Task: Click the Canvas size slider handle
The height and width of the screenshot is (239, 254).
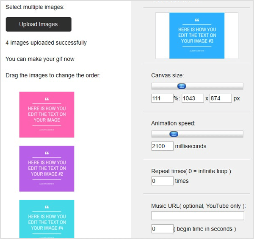Action: [182, 86]
